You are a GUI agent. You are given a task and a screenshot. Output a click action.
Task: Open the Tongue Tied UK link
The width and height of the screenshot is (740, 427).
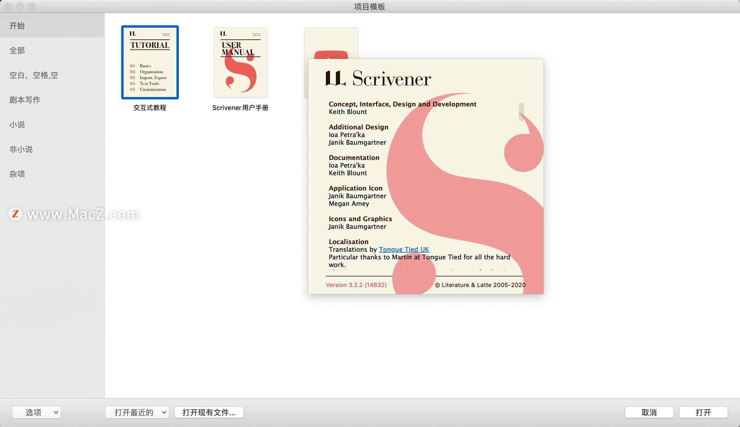(x=404, y=249)
